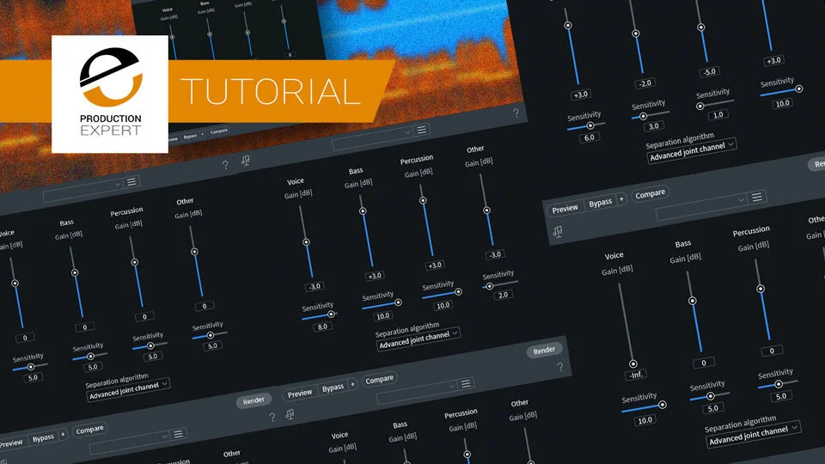Toggle Bypass in the right-side toolbar
This screenshot has height=464, width=825.
click(x=600, y=203)
